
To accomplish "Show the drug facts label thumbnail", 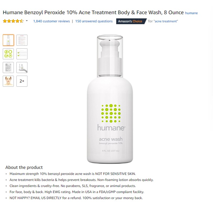I will tap(8, 67).
